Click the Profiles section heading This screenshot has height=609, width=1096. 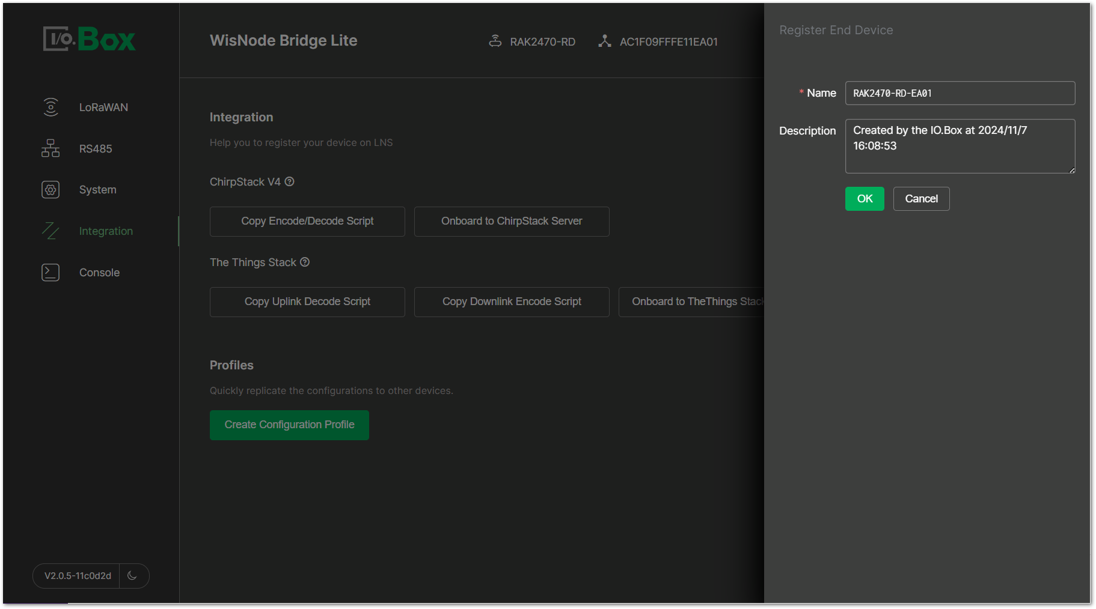[231, 365]
